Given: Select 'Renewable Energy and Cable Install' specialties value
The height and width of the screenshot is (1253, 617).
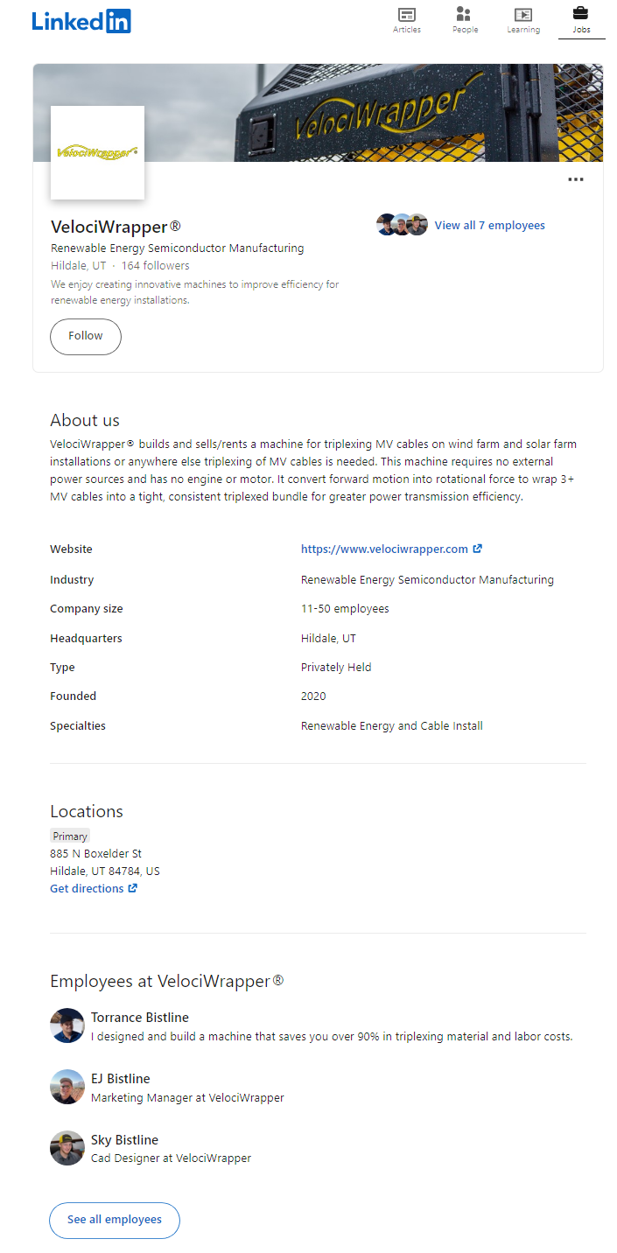Looking at the screenshot, I should [x=392, y=726].
